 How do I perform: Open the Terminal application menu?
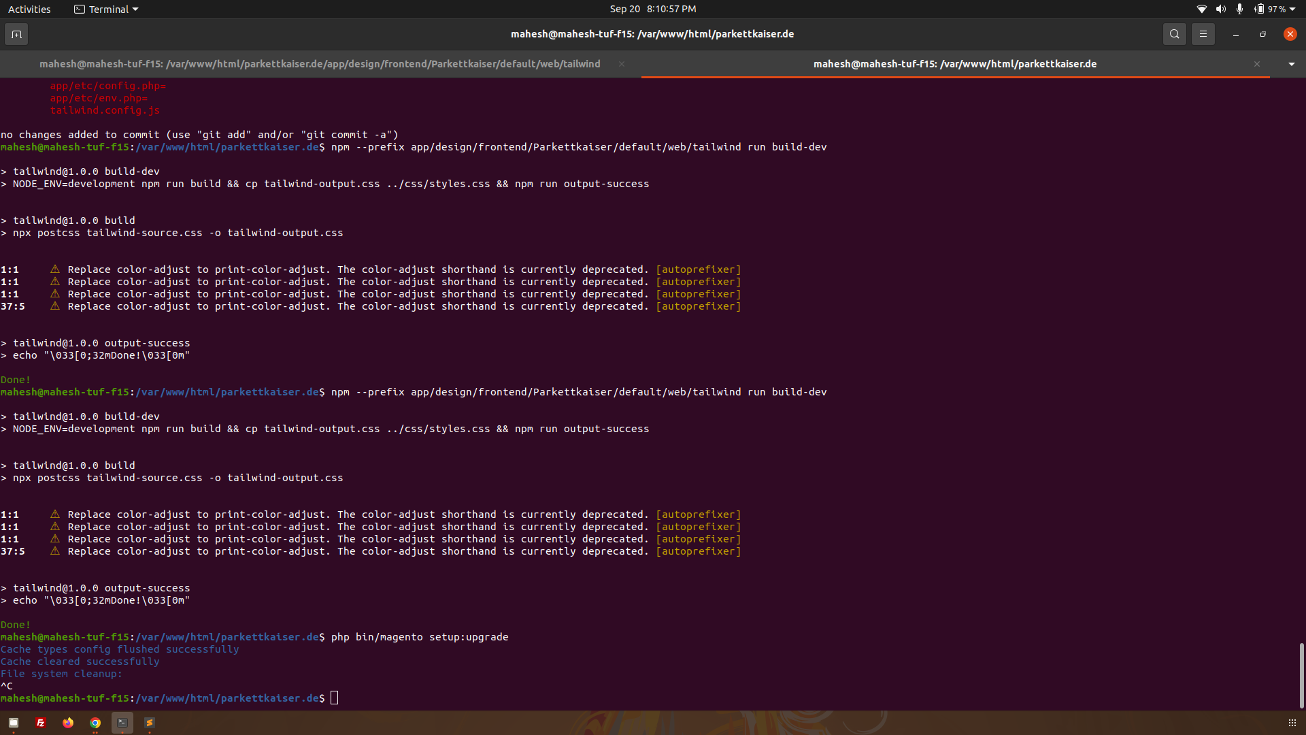pos(106,9)
